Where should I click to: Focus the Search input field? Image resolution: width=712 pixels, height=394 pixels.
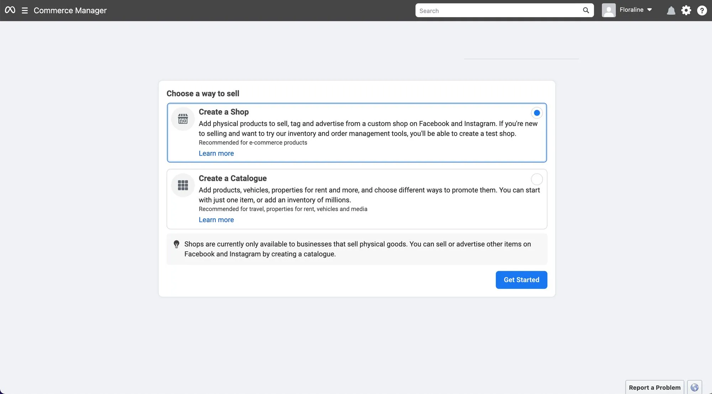pyautogui.click(x=498, y=11)
